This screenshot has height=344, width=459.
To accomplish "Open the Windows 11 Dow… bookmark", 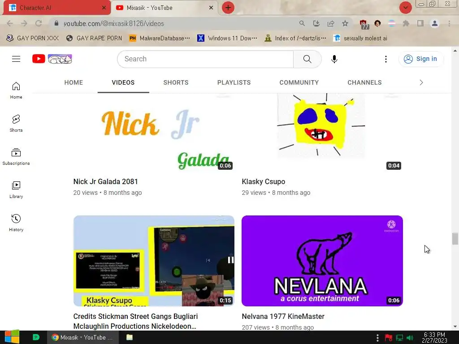I will [227, 39].
